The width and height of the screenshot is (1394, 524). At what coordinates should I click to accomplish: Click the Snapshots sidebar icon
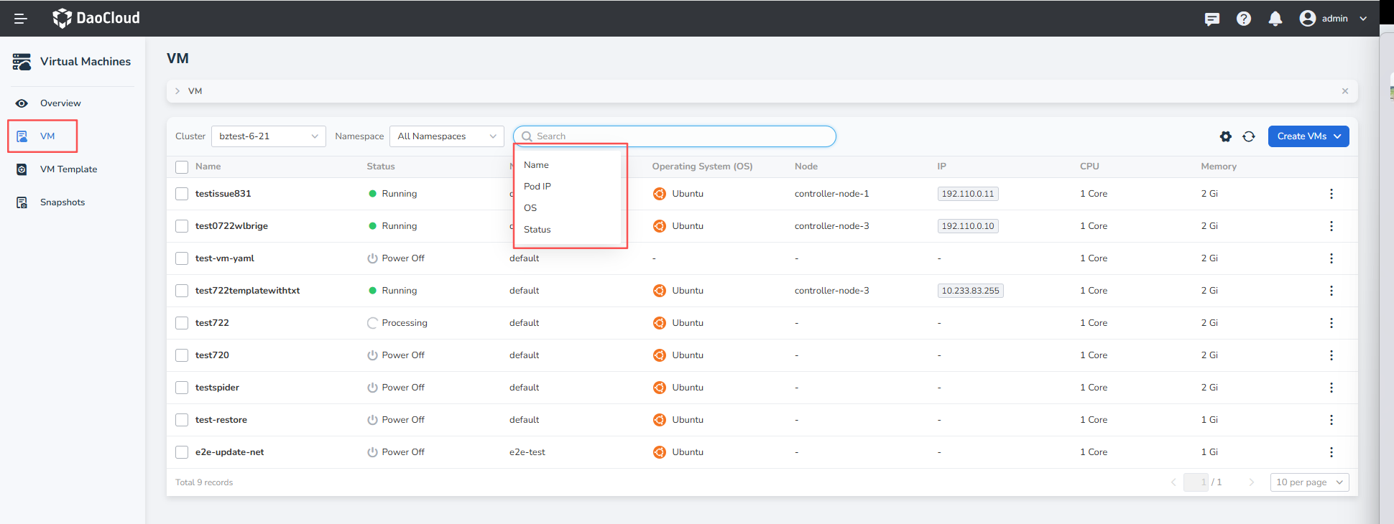click(22, 202)
